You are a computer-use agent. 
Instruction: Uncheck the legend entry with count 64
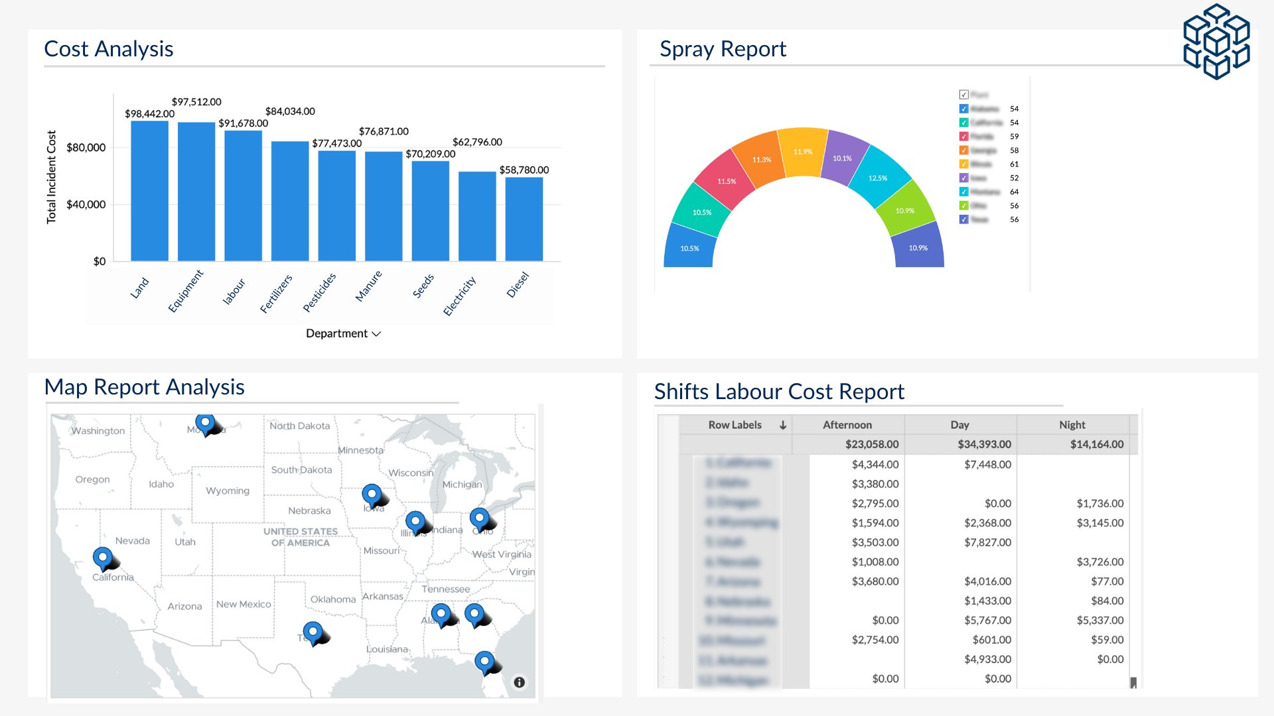[963, 192]
